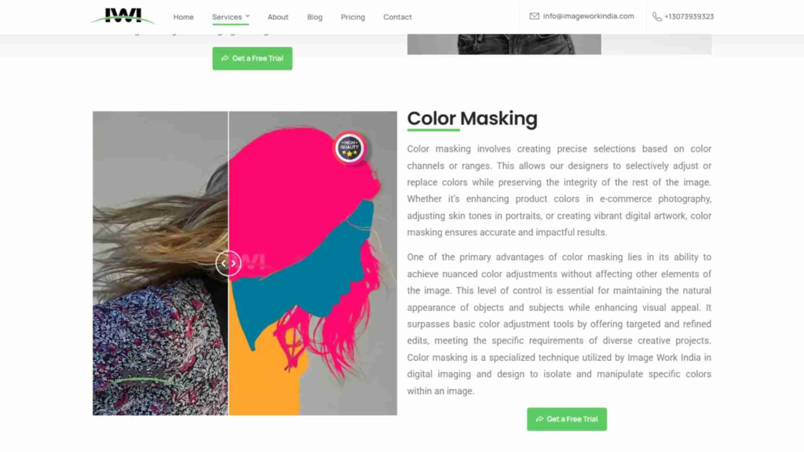Click the High Quality badge on image

[x=349, y=148]
